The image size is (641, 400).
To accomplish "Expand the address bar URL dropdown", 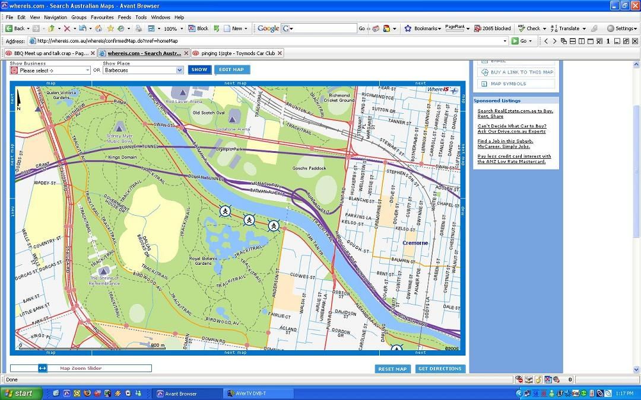I will click(505, 41).
